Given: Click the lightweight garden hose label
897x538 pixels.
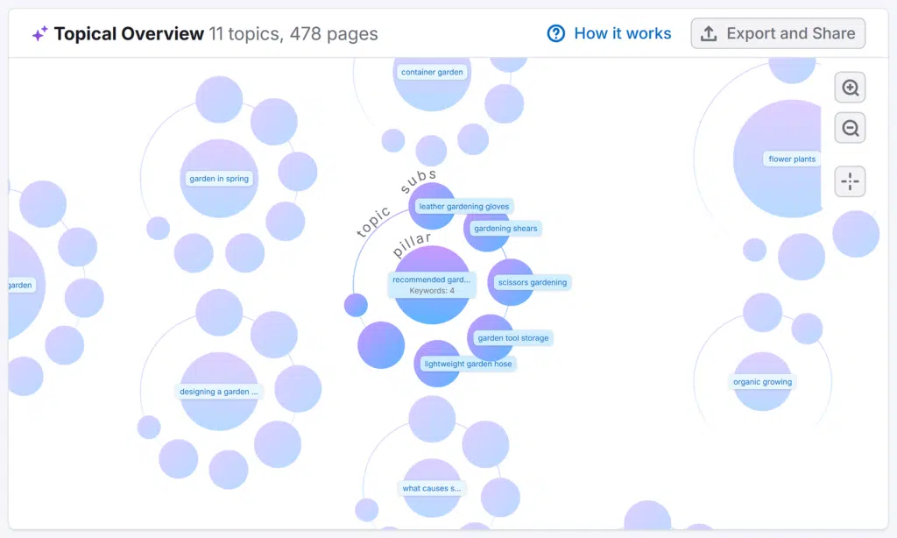Looking at the screenshot, I should point(467,362).
